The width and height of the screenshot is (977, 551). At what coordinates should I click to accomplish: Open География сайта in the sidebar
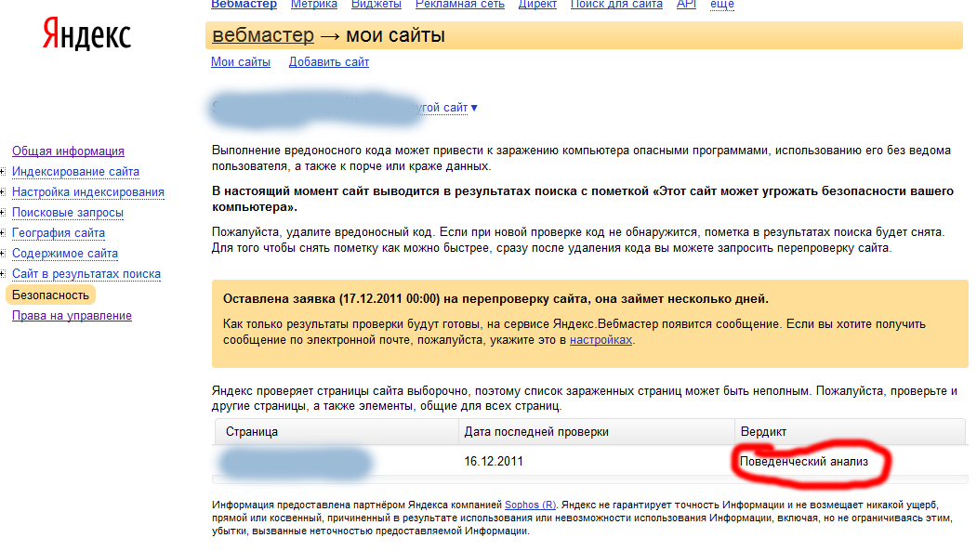pyautogui.click(x=59, y=233)
